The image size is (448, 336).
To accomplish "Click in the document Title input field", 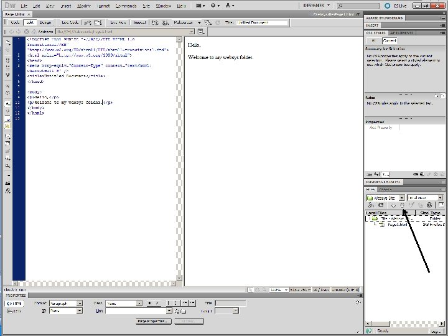I will coord(261,22).
